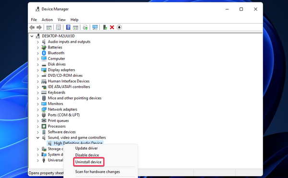Image resolution: width=288 pixels, height=178 pixels.
Task: Select Print queues tree item
Action: [58, 120]
